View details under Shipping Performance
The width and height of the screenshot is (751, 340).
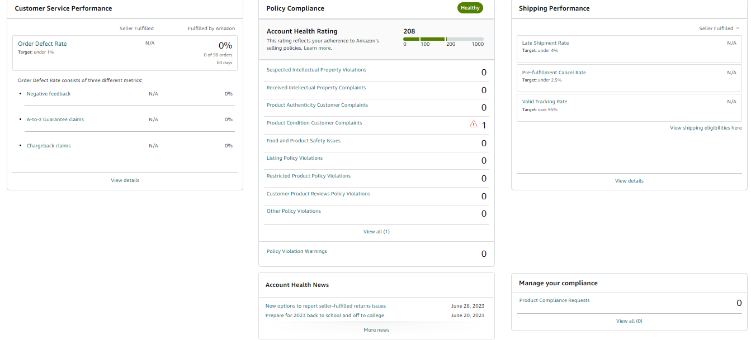[x=629, y=181]
